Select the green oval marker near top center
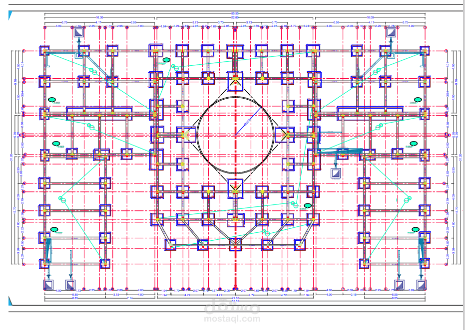465x330 pixels. point(166,60)
